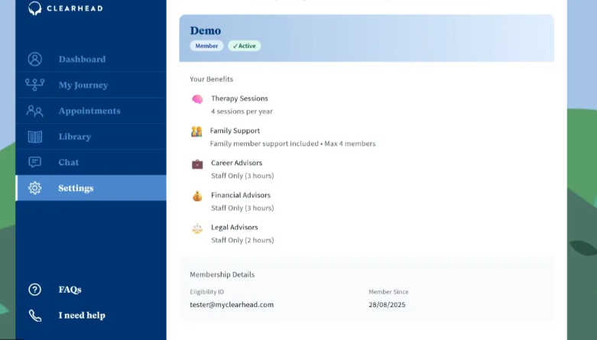Click the Membership Details heading
Screen dimensions: 597x340
222,274
